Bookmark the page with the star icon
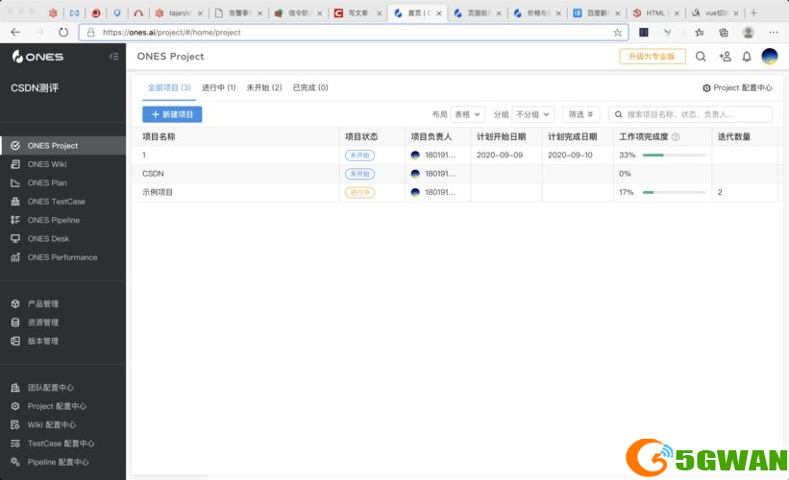789x480 pixels. point(617,33)
